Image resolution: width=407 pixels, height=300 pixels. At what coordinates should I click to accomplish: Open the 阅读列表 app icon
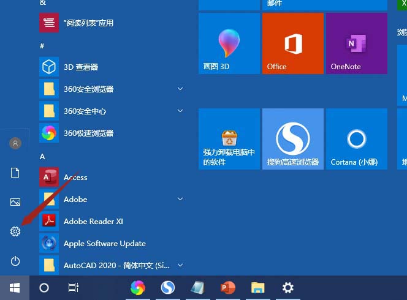[x=49, y=23]
